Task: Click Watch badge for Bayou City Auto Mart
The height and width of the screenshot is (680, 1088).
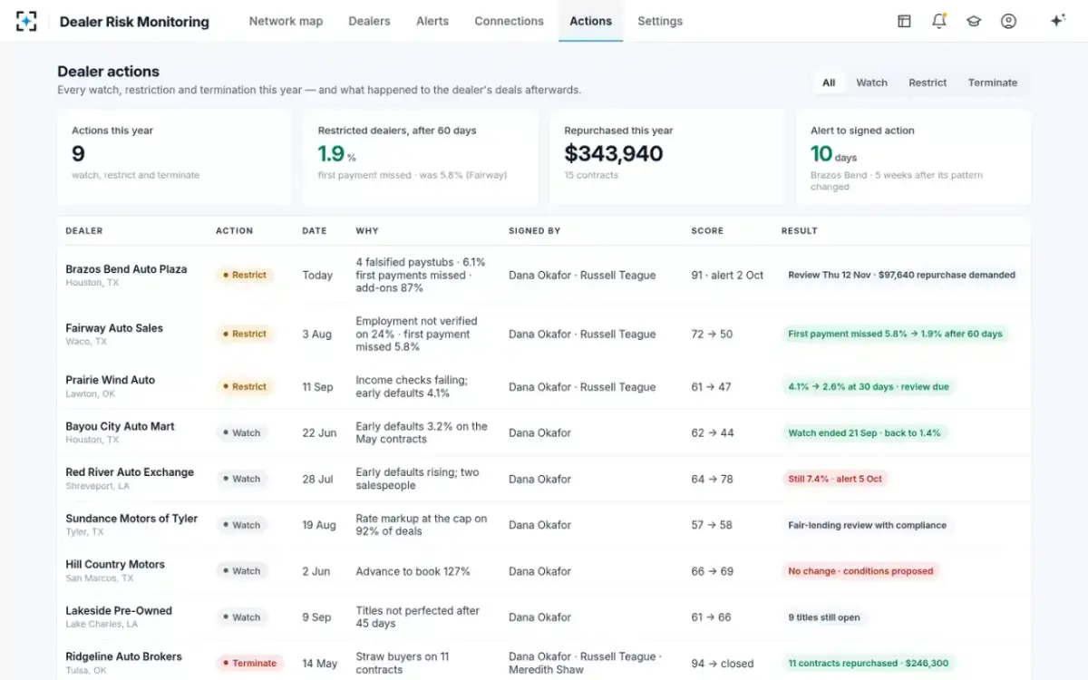Action: [x=242, y=433]
